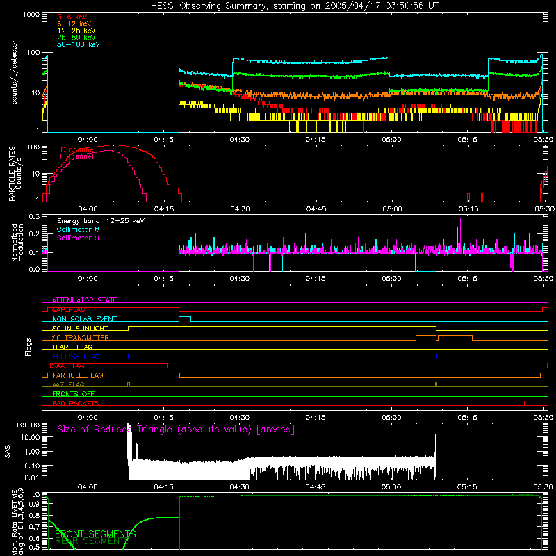Click the 05:00 time label under particle rates panel
Image resolution: width=556 pixels, height=556 pixels.
pos(392,209)
